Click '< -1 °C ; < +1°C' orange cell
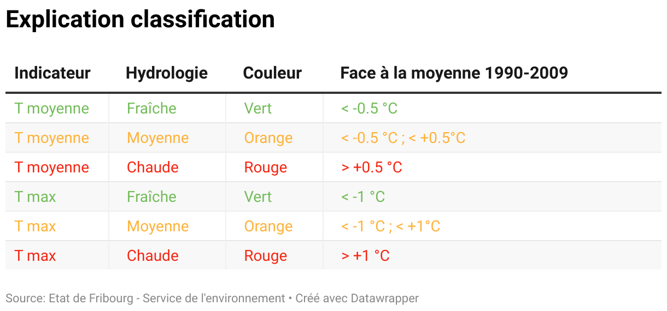Viewport: 667px width, 311px height. tap(390, 226)
